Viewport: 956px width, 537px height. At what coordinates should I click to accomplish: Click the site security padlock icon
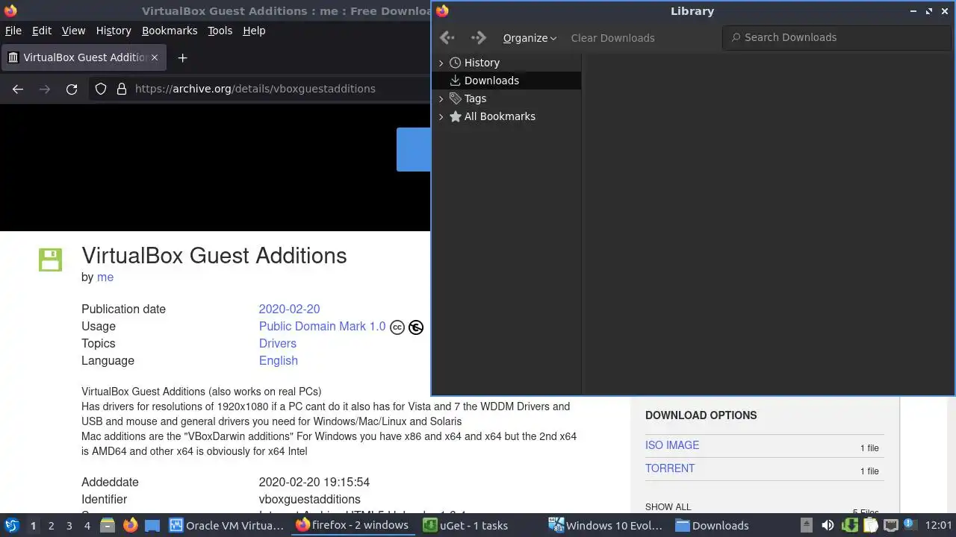pyautogui.click(x=122, y=89)
